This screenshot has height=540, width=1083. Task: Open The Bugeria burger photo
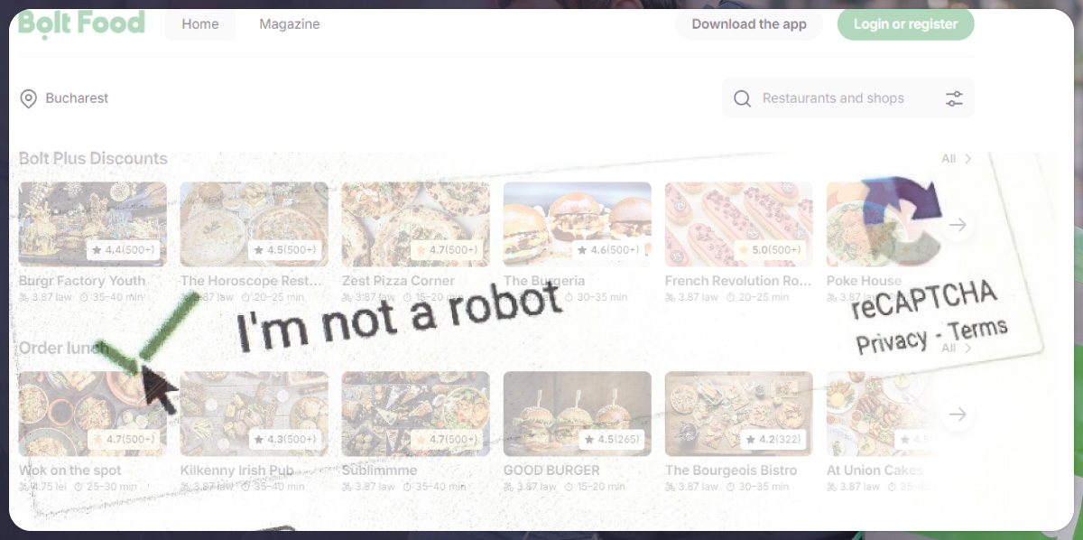coord(577,224)
